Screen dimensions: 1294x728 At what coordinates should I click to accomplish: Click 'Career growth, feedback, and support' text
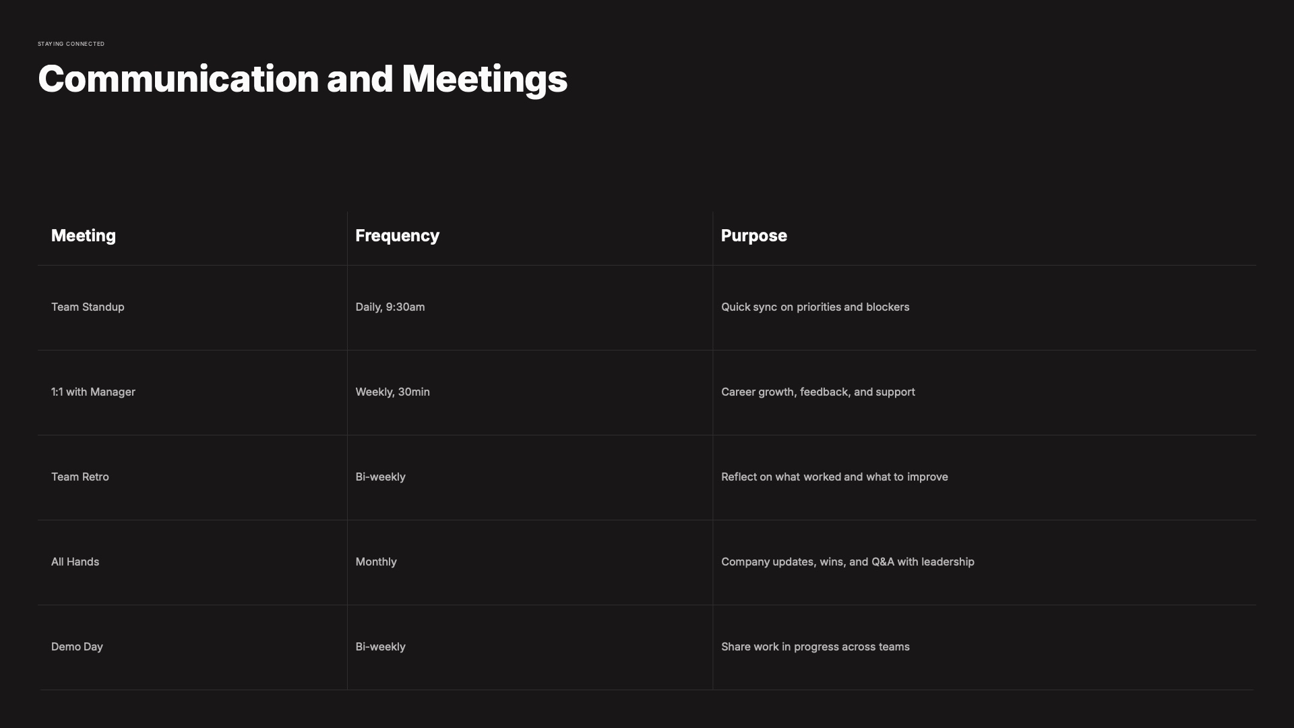pyautogui.click(x=818, y=392)
